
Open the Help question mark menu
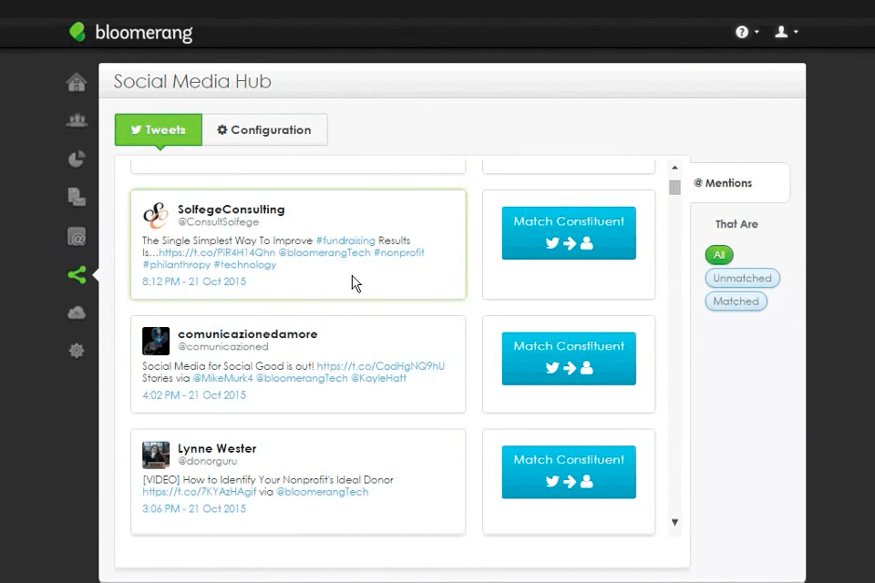[x=746, y=32]
